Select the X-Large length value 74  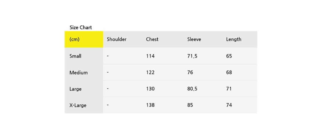[x=229, y=105]
